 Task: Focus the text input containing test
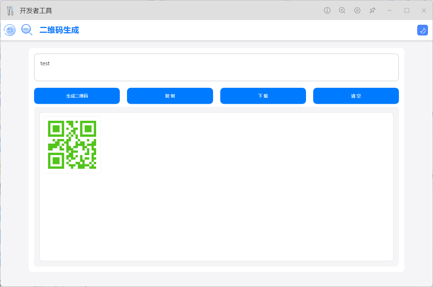[216, 67]
